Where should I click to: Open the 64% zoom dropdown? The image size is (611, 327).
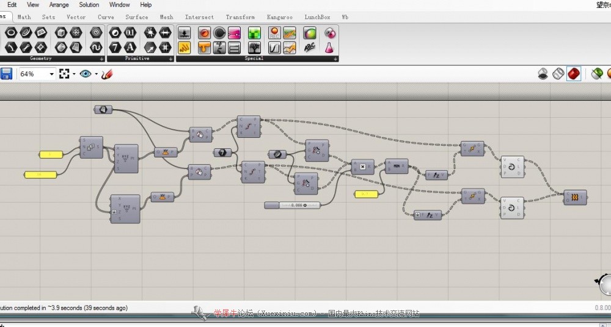pyautogui.click(x=51, y=74)
